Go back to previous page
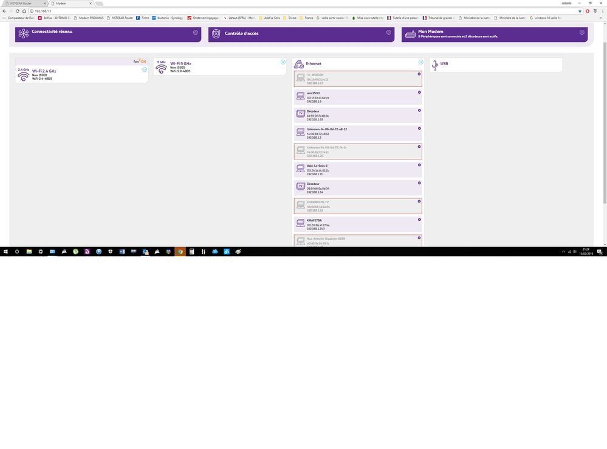 tap(4, 11)
